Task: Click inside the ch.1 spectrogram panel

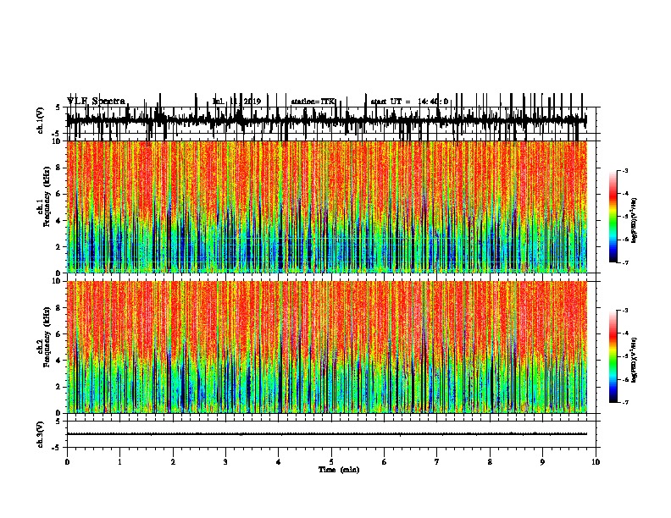Action: coord(327,207)
